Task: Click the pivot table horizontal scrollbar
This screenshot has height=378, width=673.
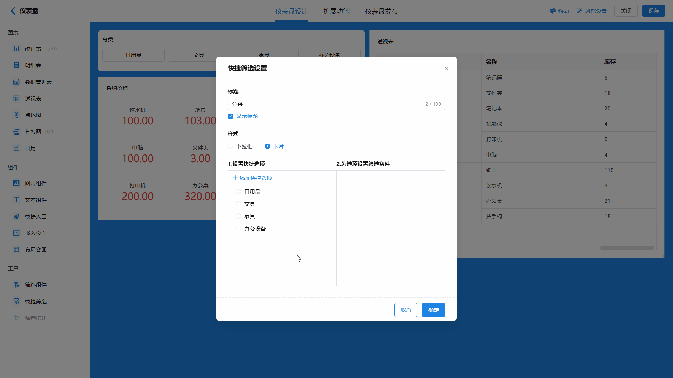Action: click(627, 248)
